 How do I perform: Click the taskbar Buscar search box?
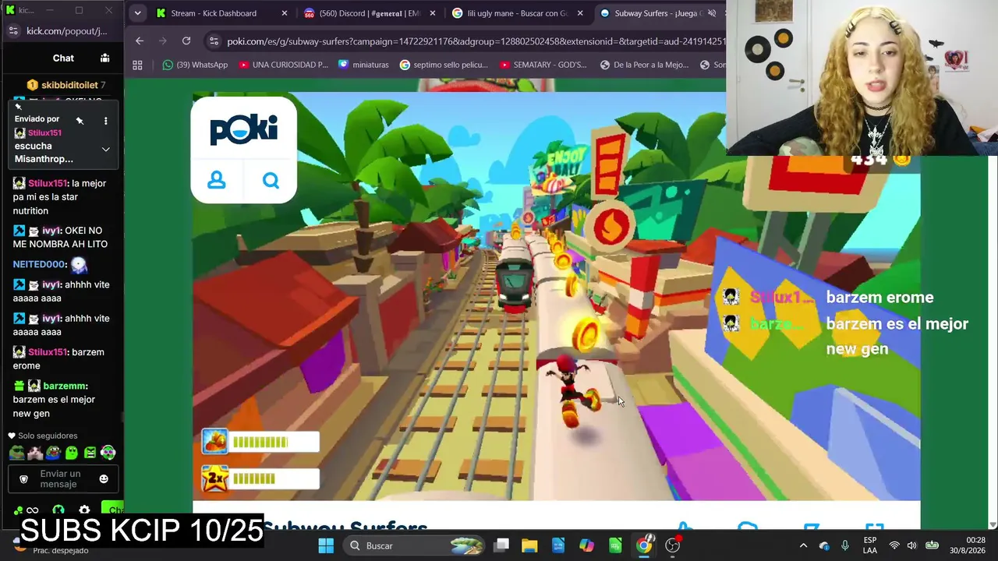[415, 545]
